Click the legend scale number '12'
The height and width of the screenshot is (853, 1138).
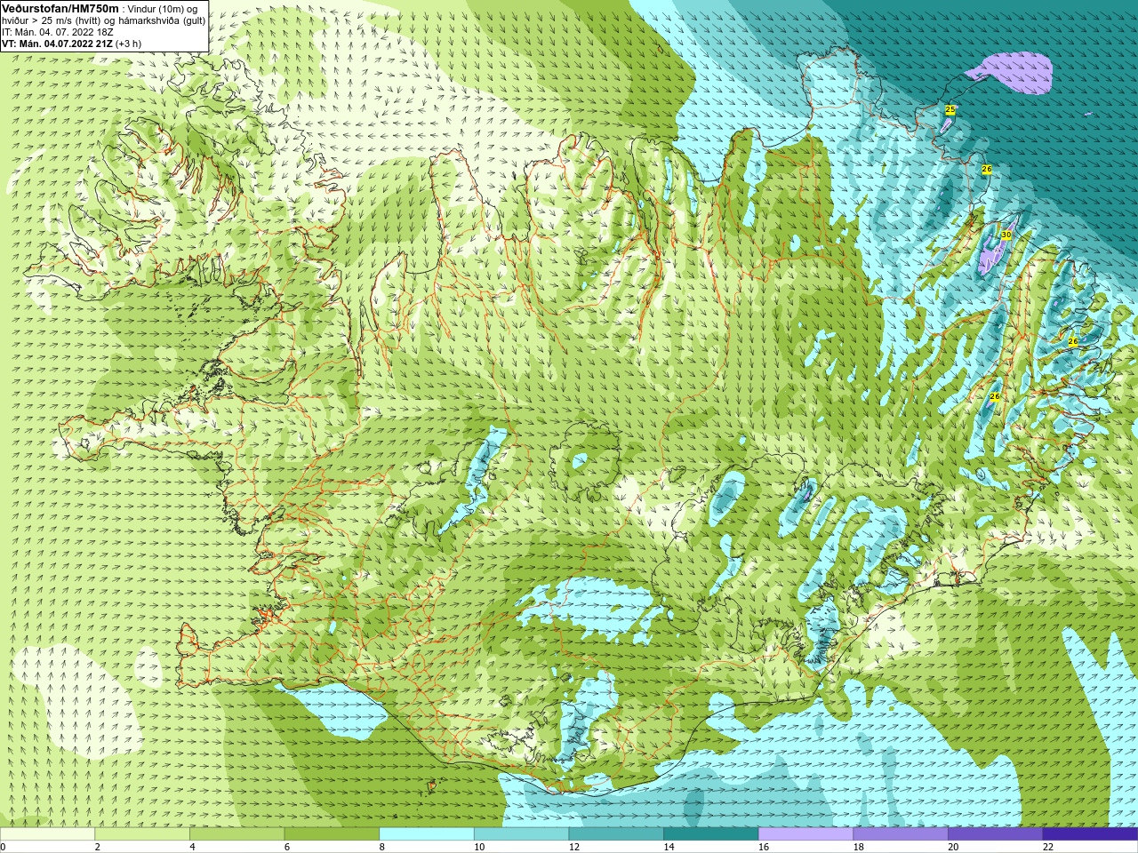pyautogui.click(x=574, y=847)
